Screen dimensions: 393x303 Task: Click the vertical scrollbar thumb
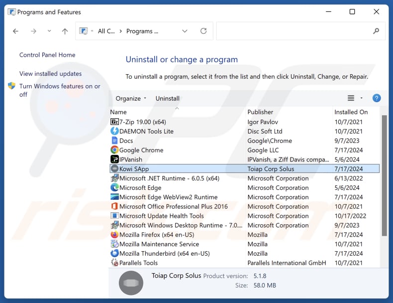384,175
